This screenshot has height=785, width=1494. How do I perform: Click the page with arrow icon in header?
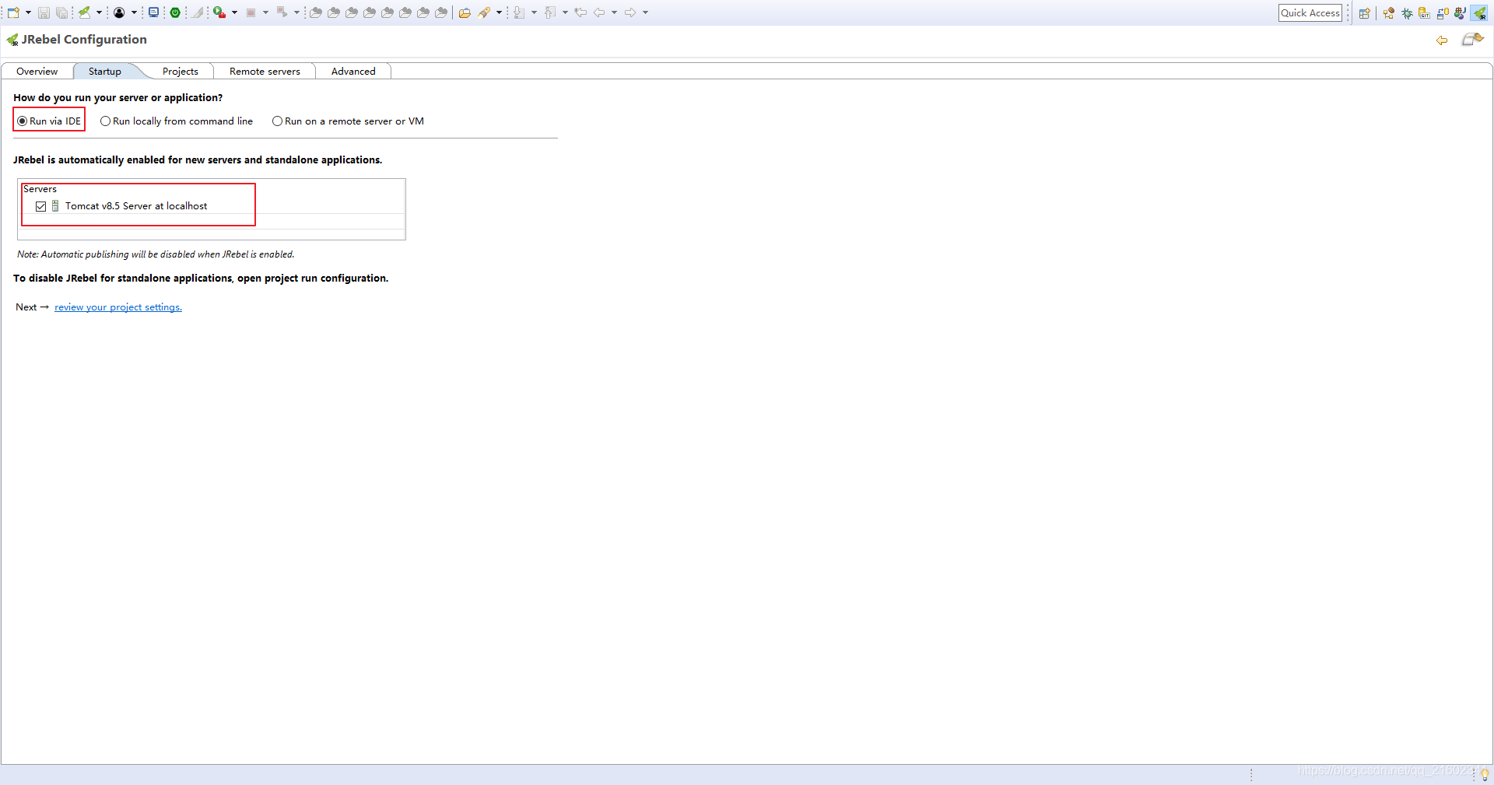(1472, 40)
